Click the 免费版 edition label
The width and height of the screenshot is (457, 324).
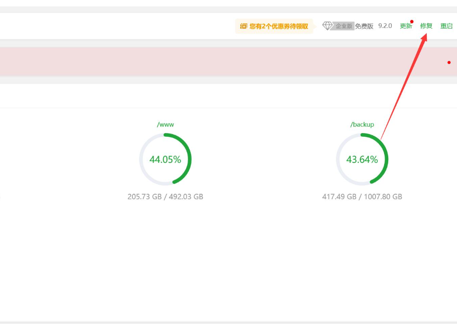coord(364,26)
